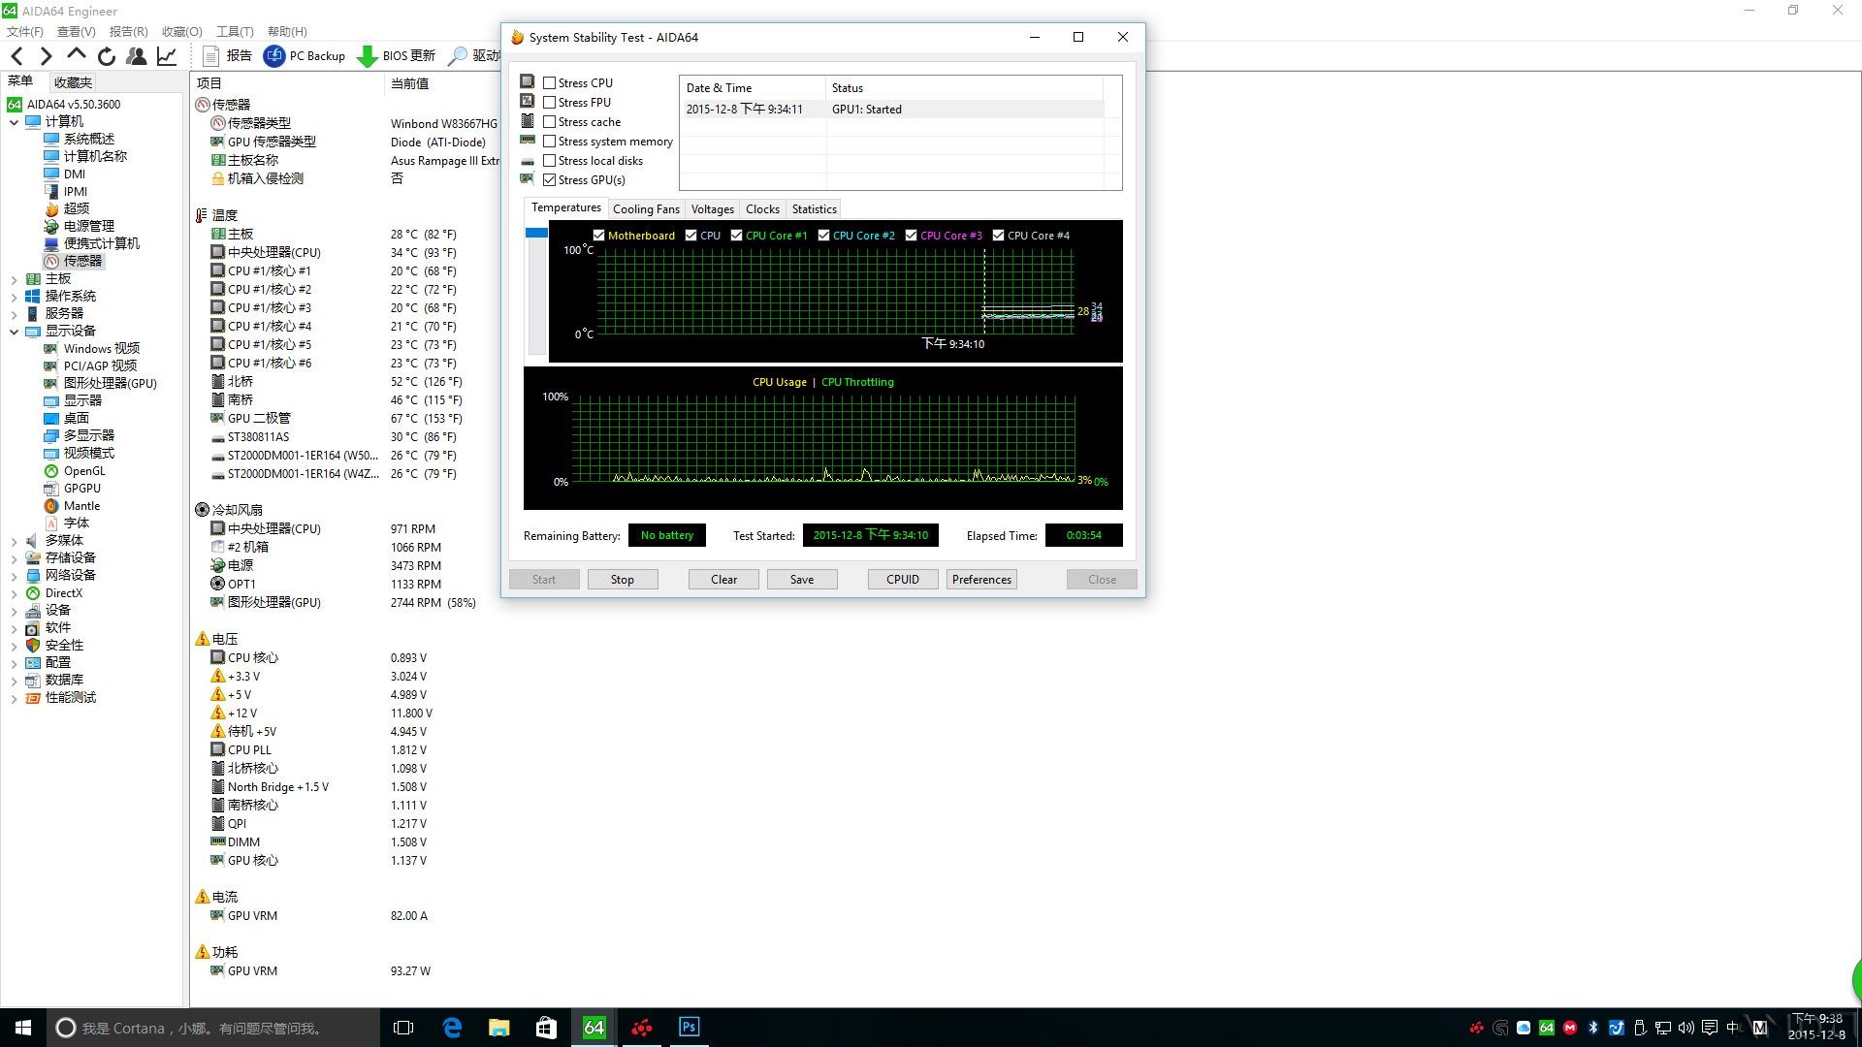Click the taskbar clock showing 9:38
The width and height of the screenshot is (1862, 1047).
pyautogui.click(x=1816, y=1027)
